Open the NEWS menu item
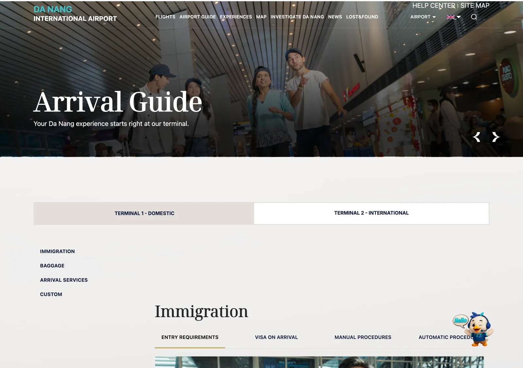Screen dimensions: 523x368 [335, 17]
